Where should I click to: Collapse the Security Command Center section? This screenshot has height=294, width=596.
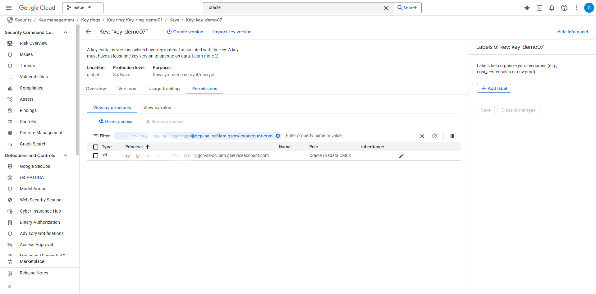click(65, 32)
